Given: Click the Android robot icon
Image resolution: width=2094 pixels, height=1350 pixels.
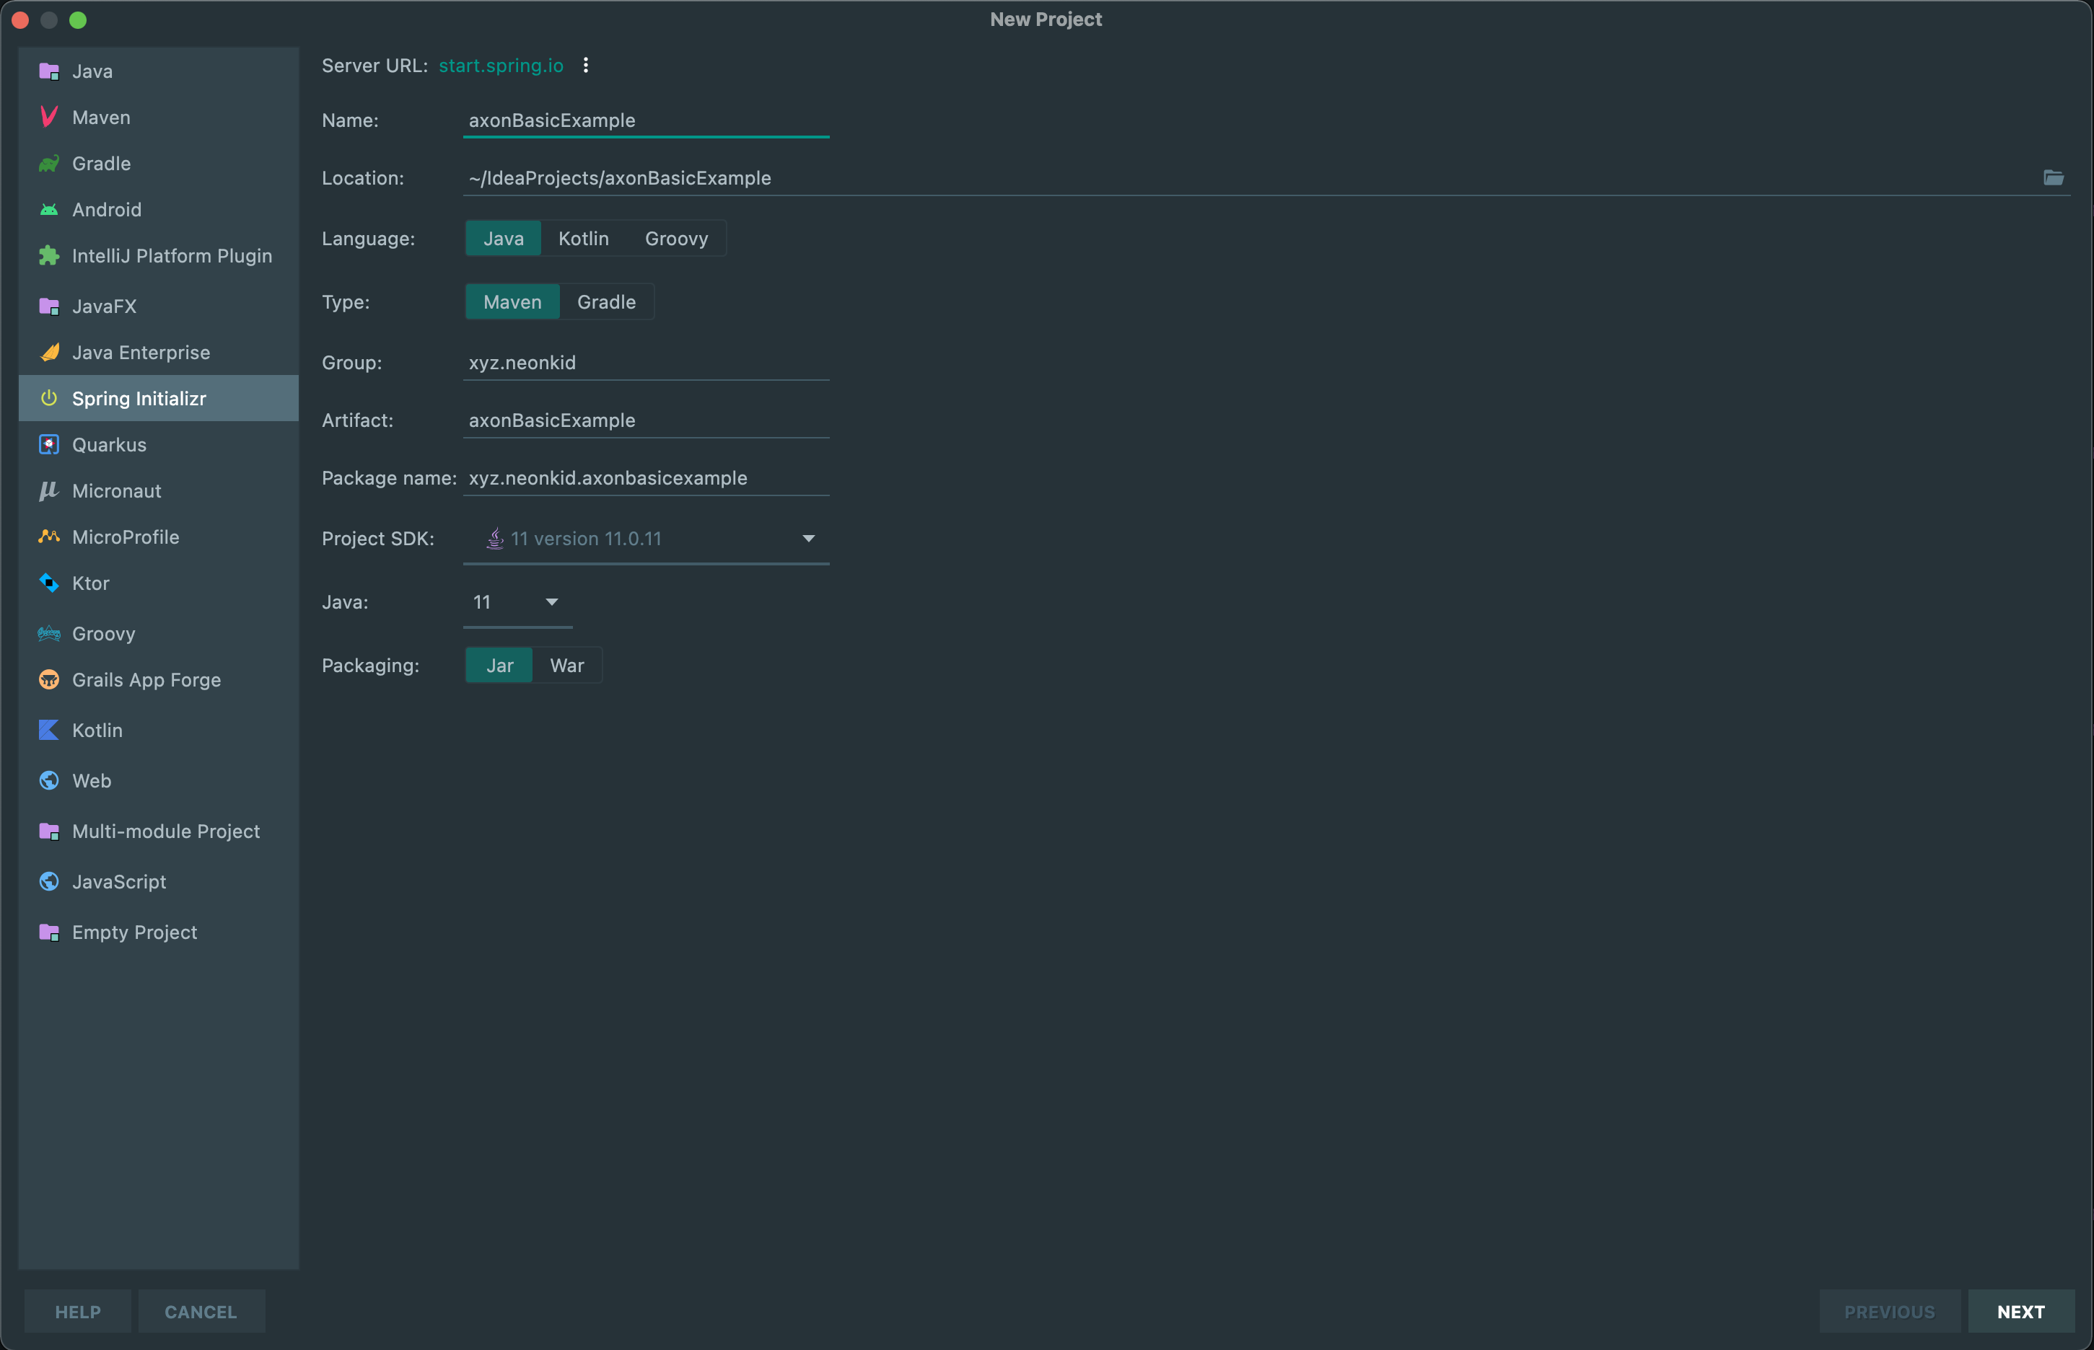Looking at the screenshot, I should 49,210.
